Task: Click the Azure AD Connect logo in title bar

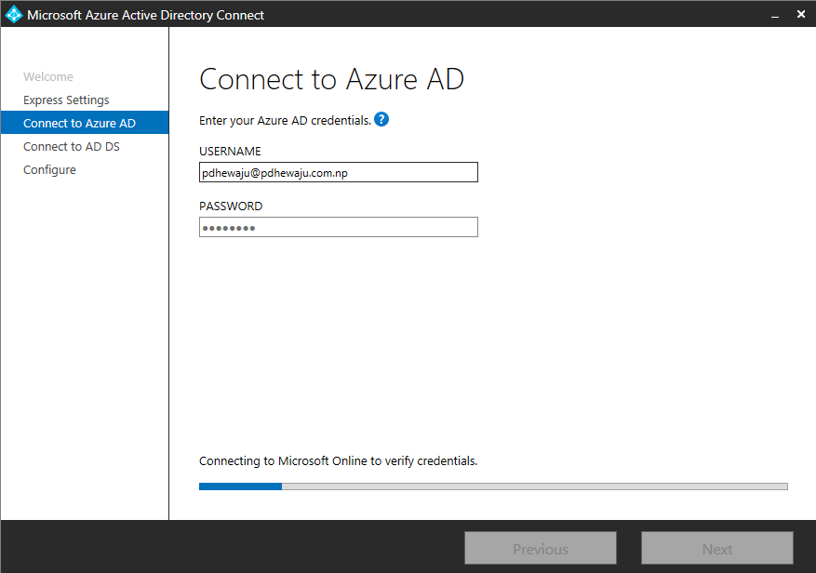Action: pos(14,15)
